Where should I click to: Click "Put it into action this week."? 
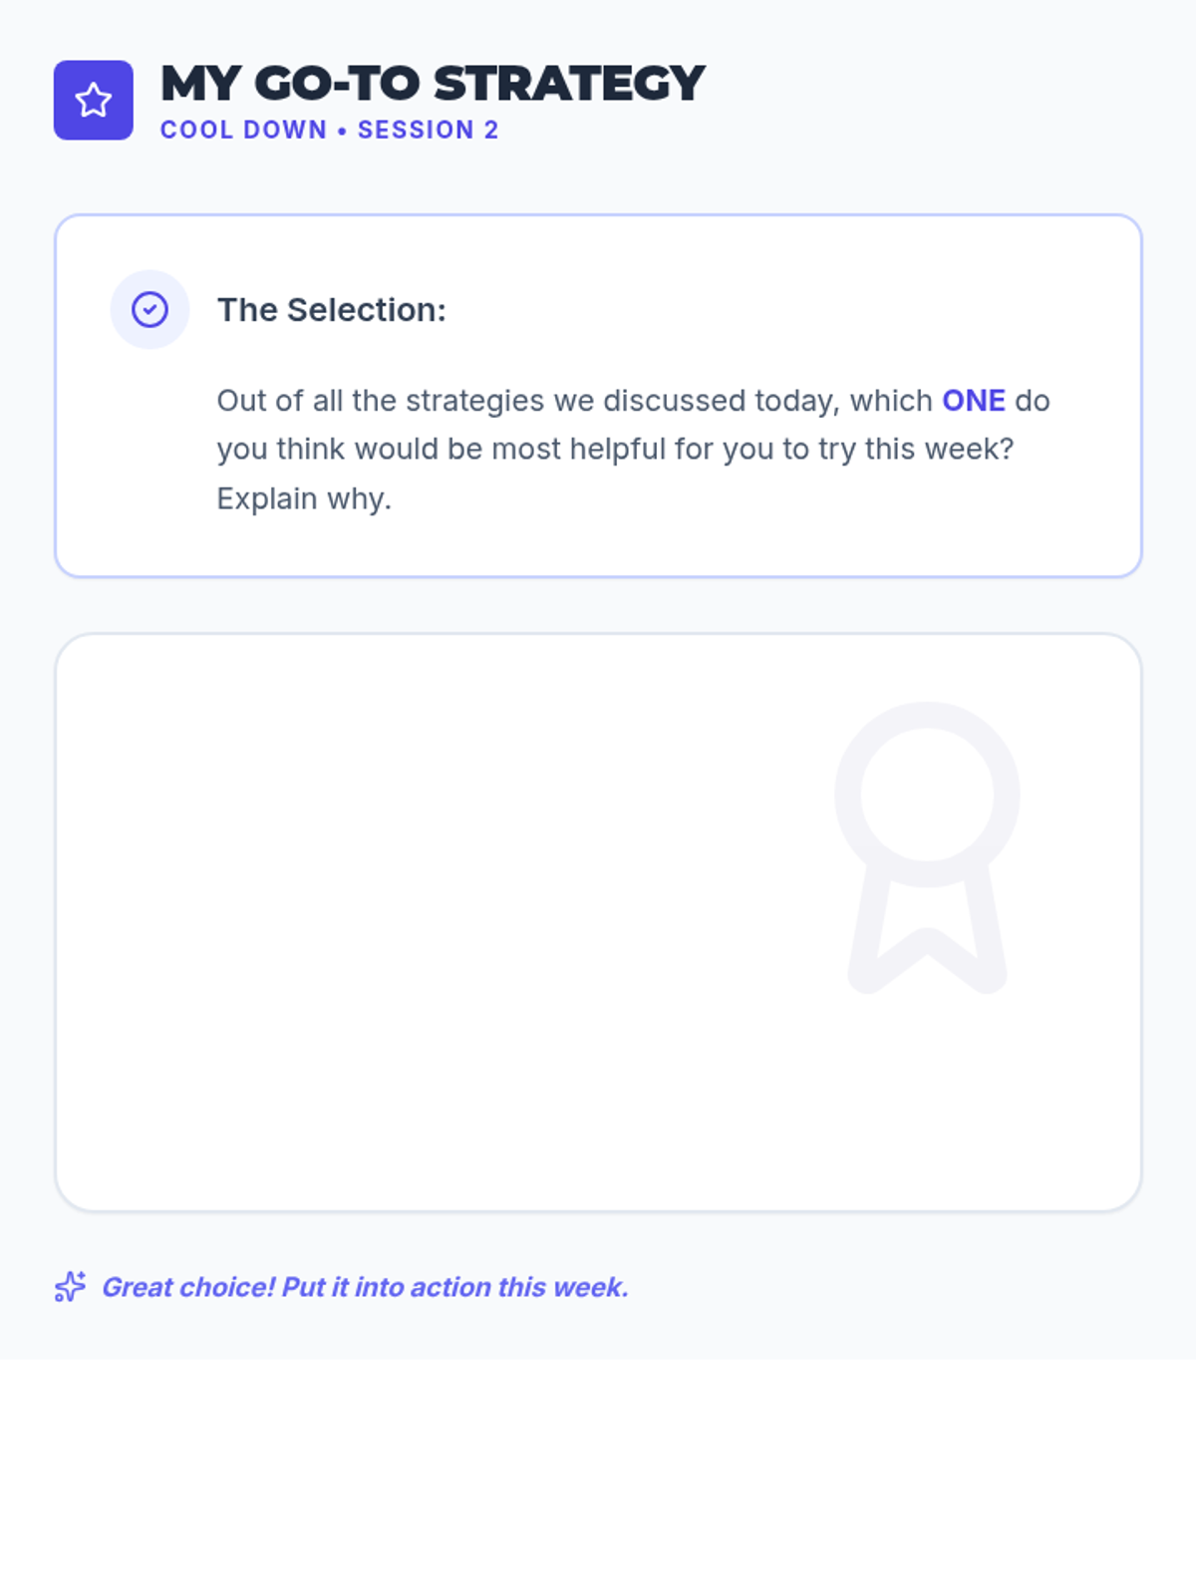(455, 1287)
